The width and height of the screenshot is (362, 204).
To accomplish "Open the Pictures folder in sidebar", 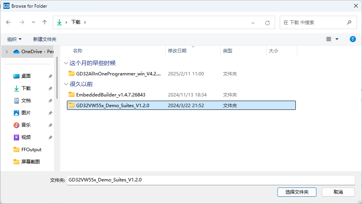I will [x=26, y=113].
